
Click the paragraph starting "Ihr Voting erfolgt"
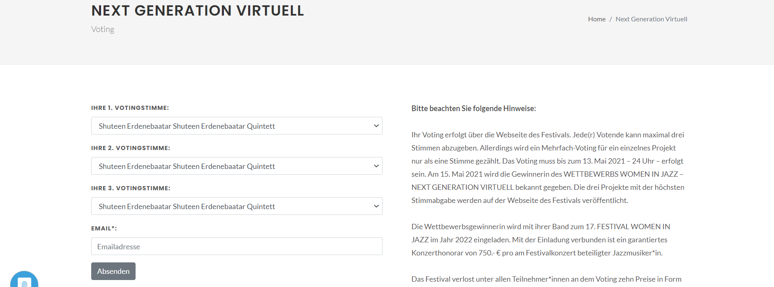coord(548,168)
